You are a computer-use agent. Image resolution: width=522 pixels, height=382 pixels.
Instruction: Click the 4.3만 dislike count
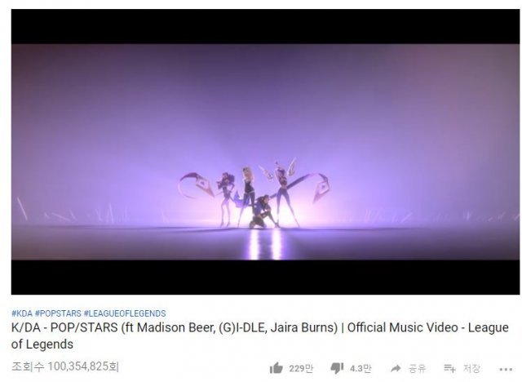click(361, 368)
